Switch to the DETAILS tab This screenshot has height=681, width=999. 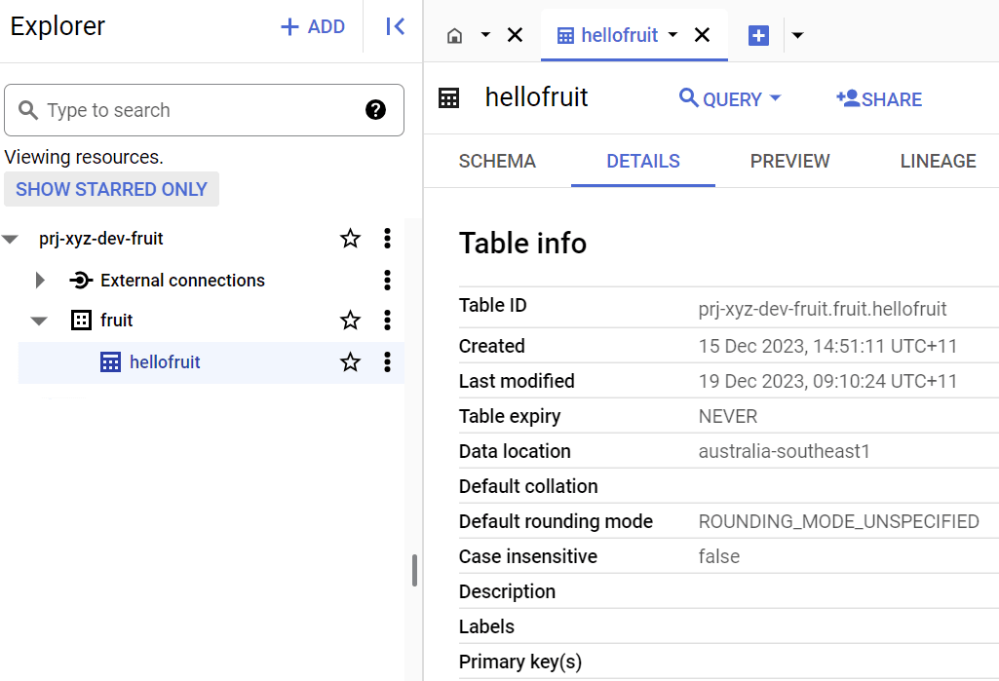(643, 161)
